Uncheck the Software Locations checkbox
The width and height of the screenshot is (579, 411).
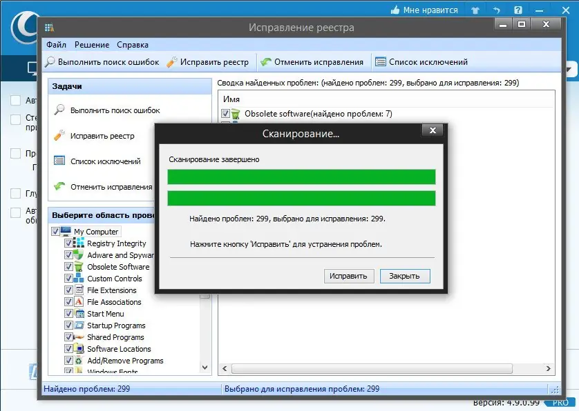68,348
